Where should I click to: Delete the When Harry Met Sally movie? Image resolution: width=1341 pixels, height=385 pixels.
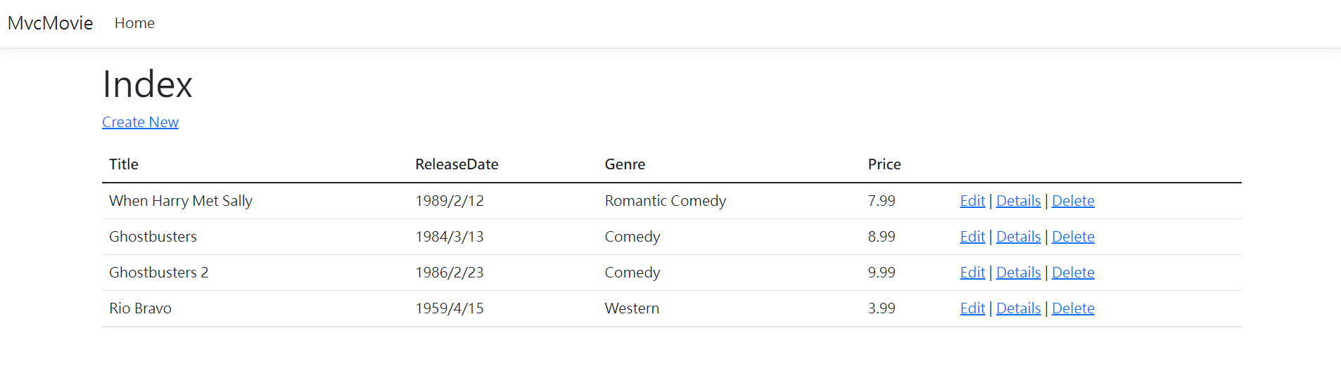pyautogui.click(x=1073, y=201)
